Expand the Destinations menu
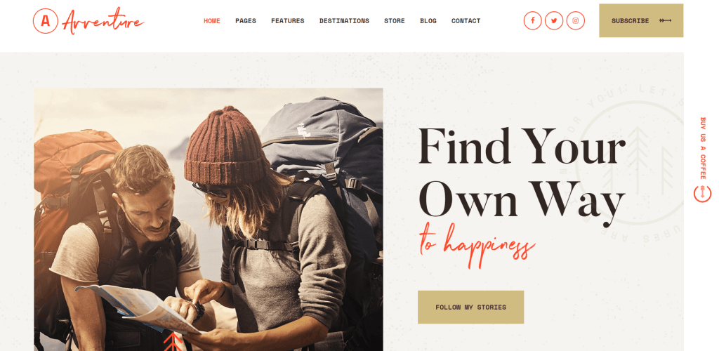The height and width of the screenshot is (351, 719). 344,20
